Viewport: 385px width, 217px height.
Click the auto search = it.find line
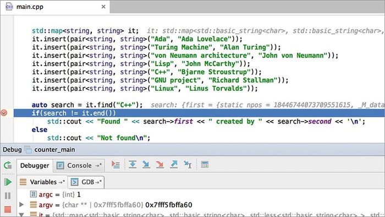87,105
